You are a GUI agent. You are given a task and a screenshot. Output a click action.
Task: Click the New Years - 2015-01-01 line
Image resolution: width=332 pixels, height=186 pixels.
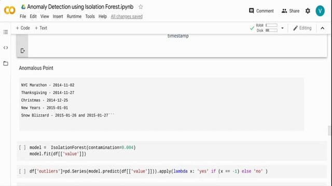(x=45, y=108)
